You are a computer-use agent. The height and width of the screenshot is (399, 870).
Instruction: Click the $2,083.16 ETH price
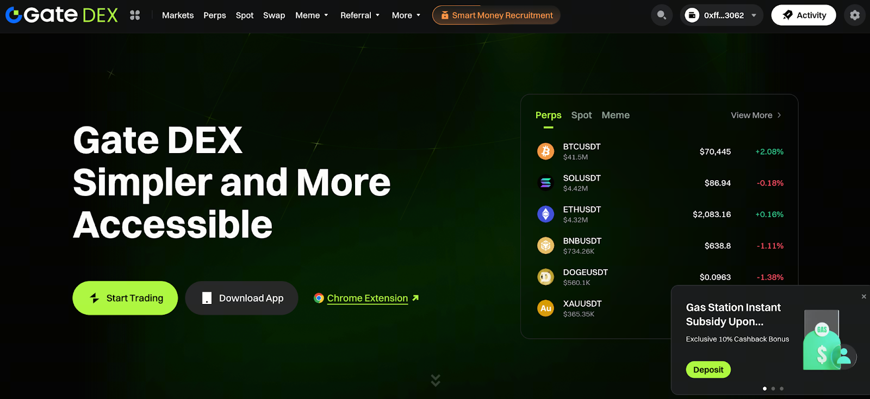point(712,214)
